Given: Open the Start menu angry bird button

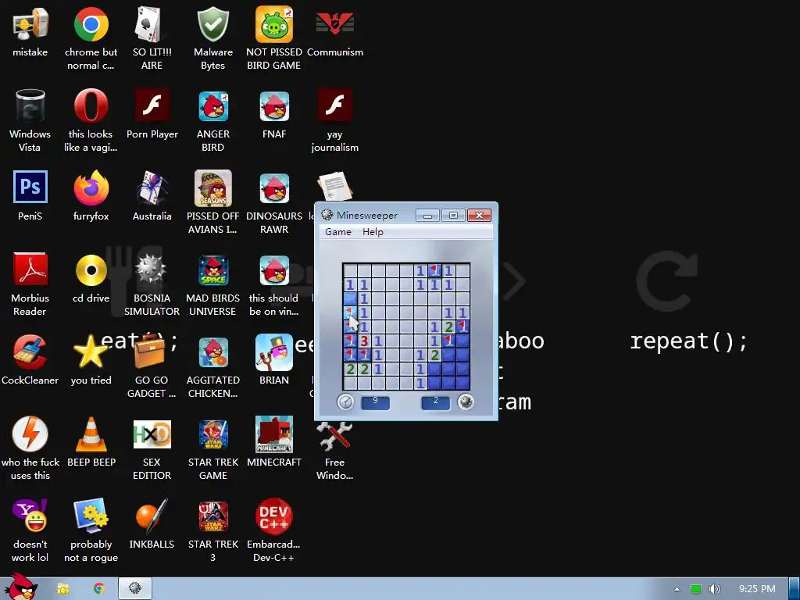Looking at the screenshot, I should tap(20, 587).
